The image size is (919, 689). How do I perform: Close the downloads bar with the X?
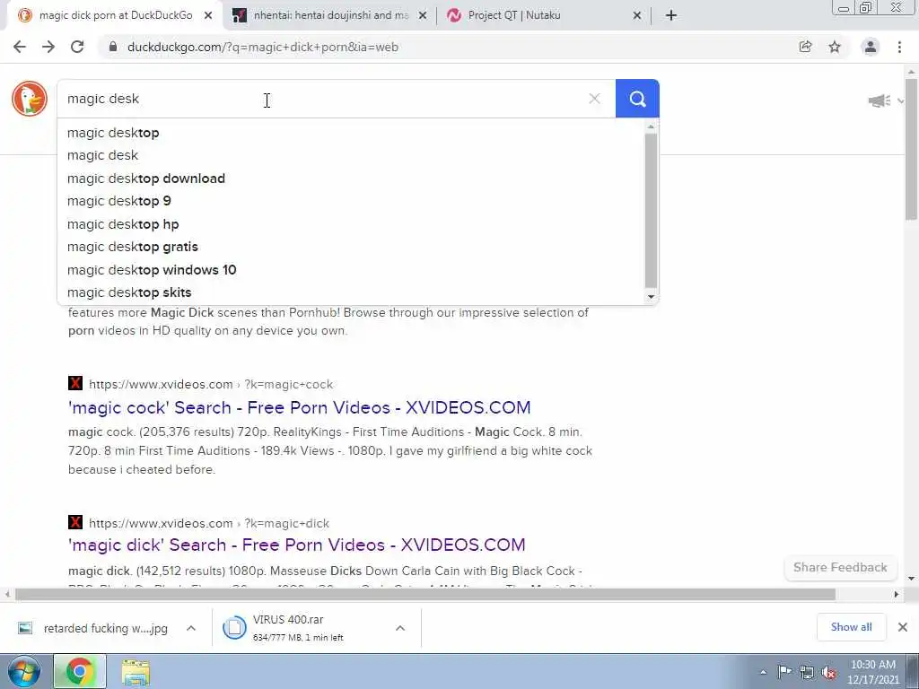point(903,627)
